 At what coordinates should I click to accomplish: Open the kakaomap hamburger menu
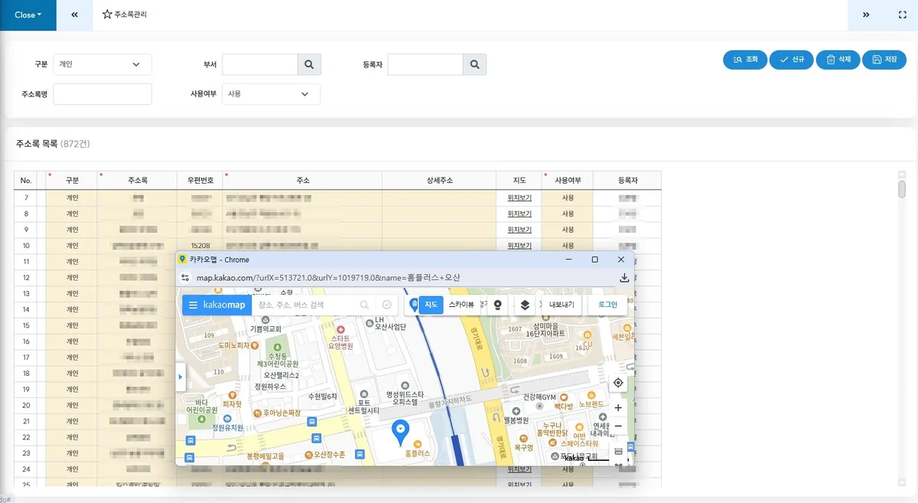coord(193,305)
